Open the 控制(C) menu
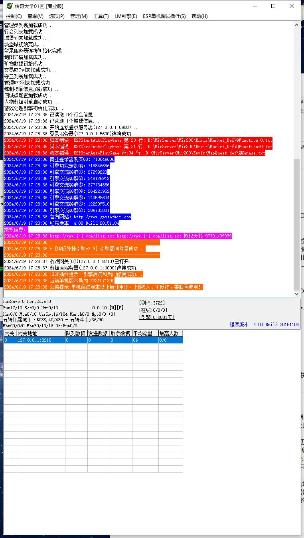304x538 pixels. 14,16
